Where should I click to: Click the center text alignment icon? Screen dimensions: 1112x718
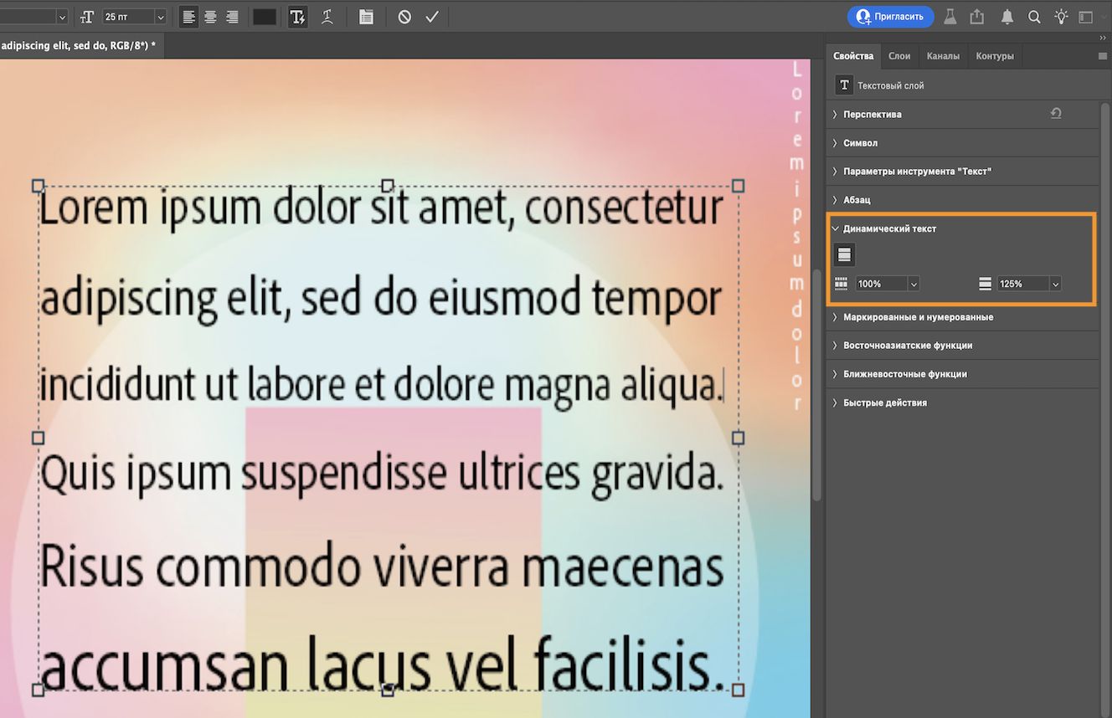211,17
